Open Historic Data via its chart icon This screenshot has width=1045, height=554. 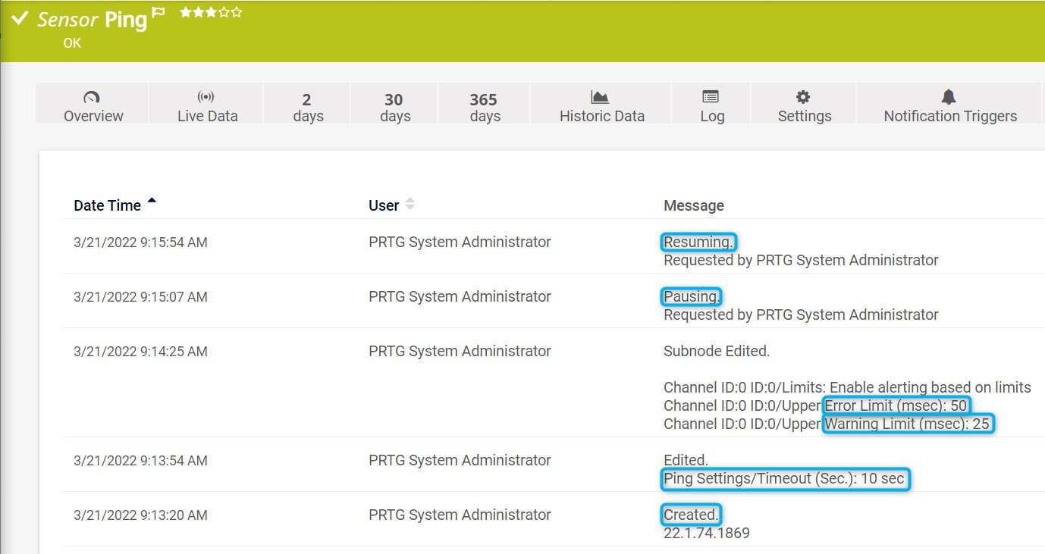click(x=601, y=97)
